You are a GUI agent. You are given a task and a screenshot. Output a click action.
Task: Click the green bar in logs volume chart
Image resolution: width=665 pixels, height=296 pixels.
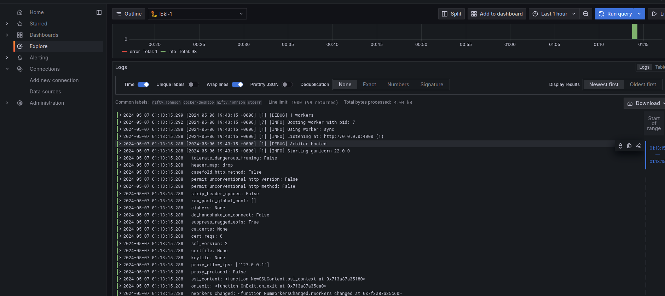tap(635, 31)
